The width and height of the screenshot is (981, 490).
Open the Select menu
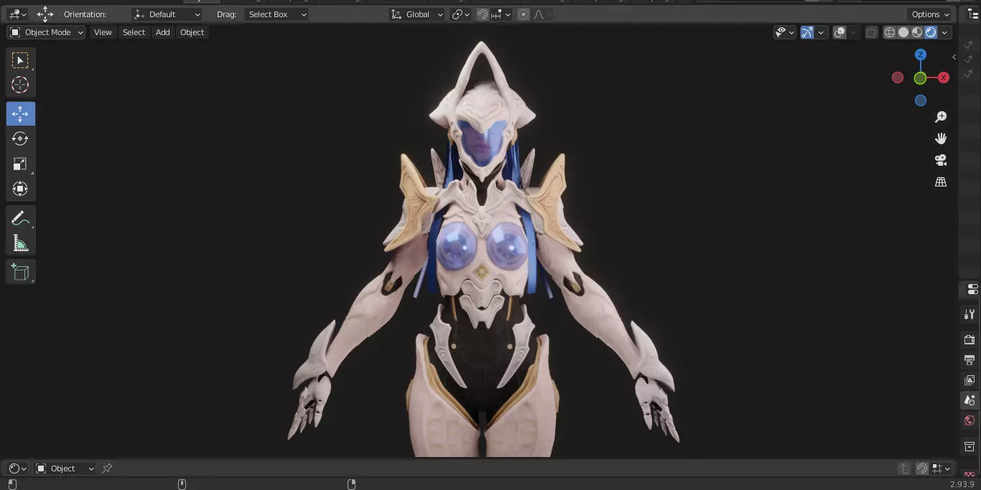[134, 32]
